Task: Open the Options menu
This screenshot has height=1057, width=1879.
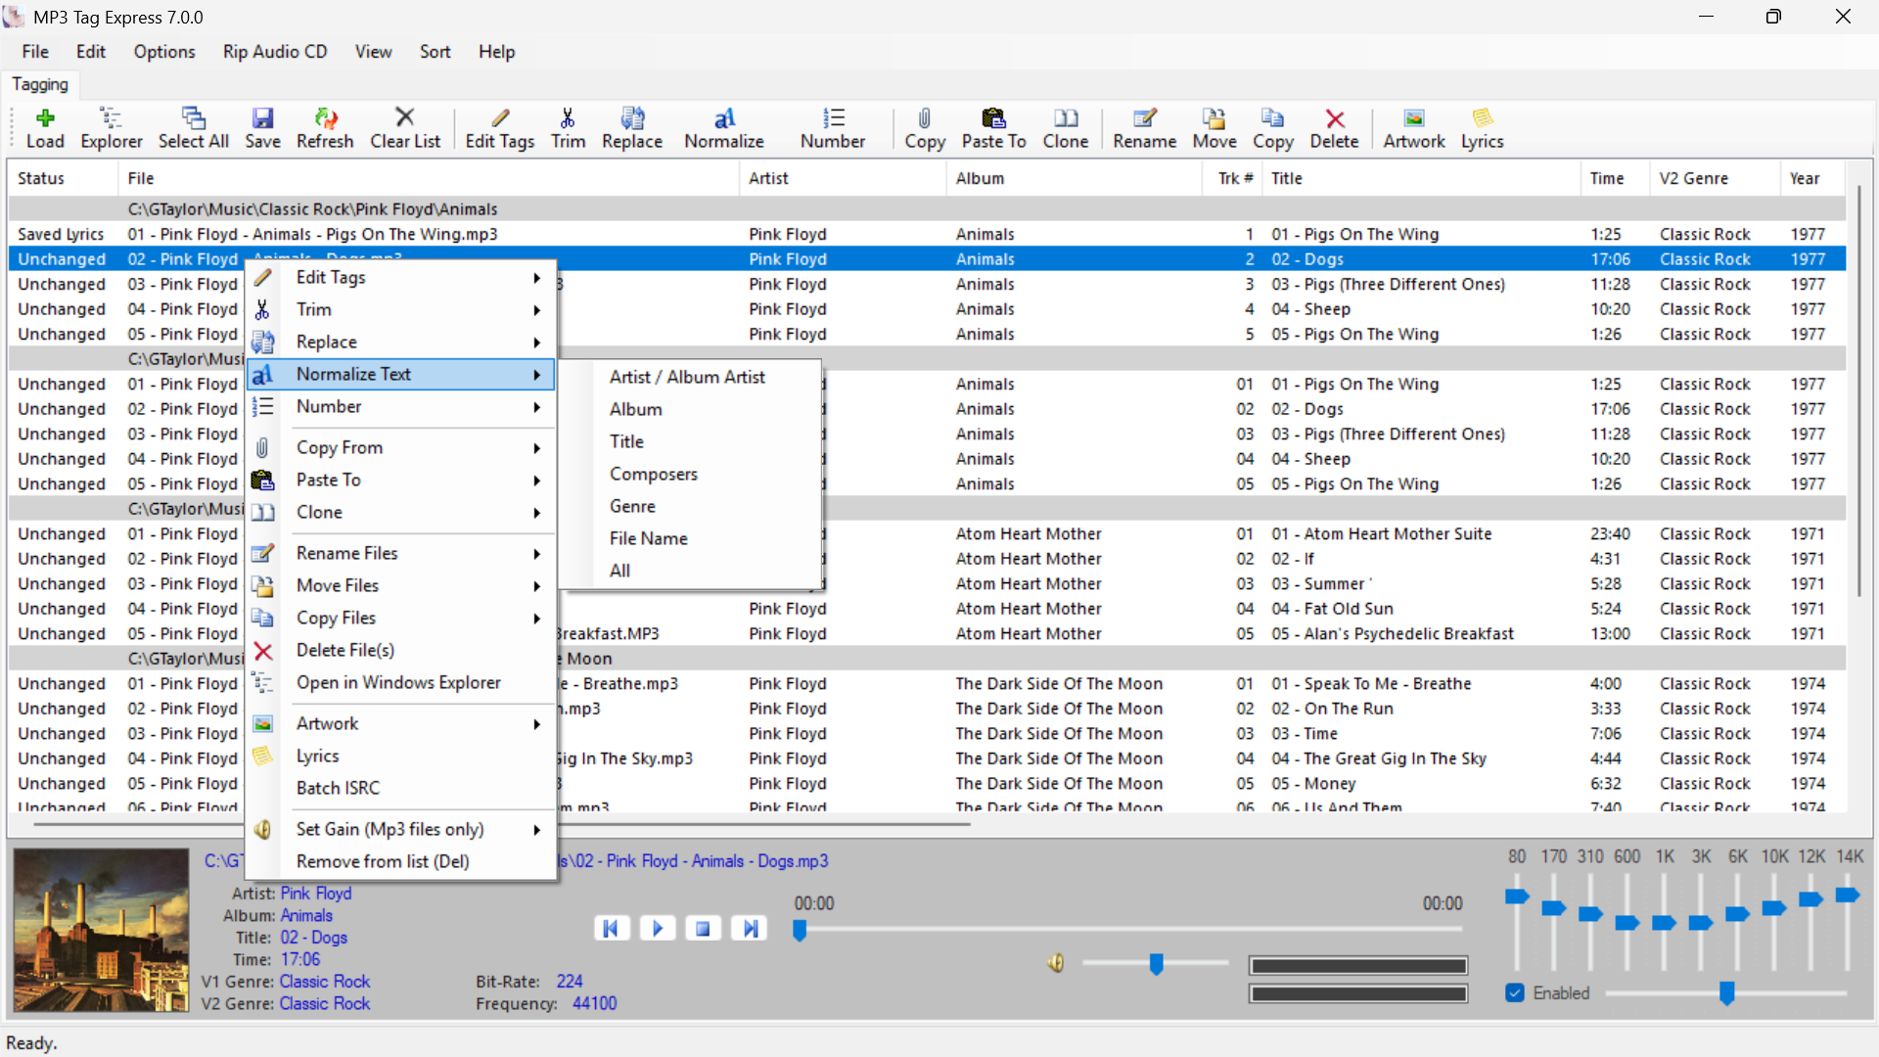Action: 164,52
